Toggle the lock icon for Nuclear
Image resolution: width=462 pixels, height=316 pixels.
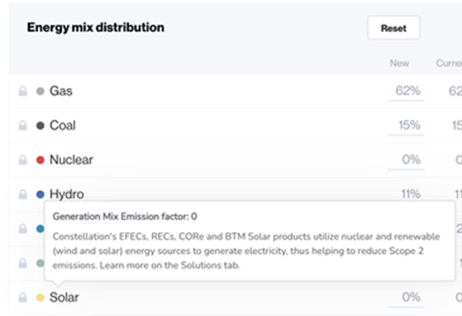point(23,160)
